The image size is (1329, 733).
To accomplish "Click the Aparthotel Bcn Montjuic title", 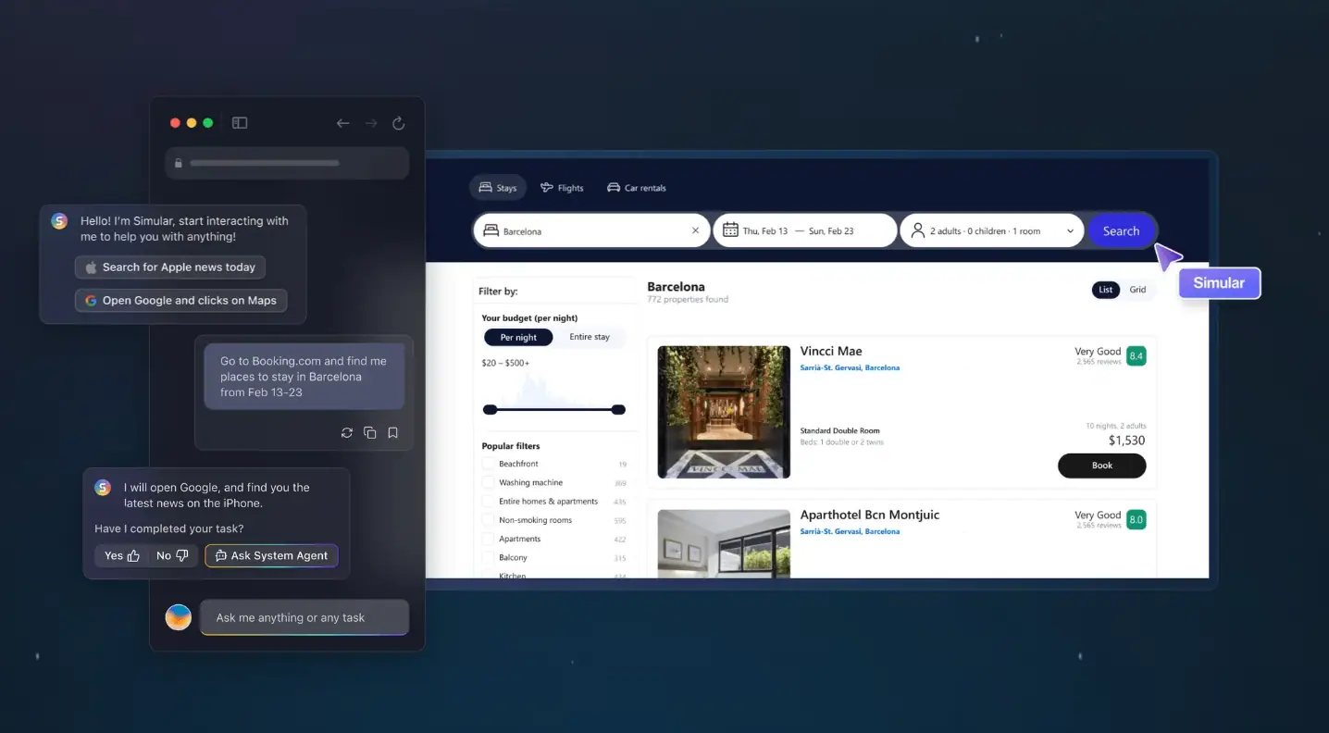I will [870, 515].
